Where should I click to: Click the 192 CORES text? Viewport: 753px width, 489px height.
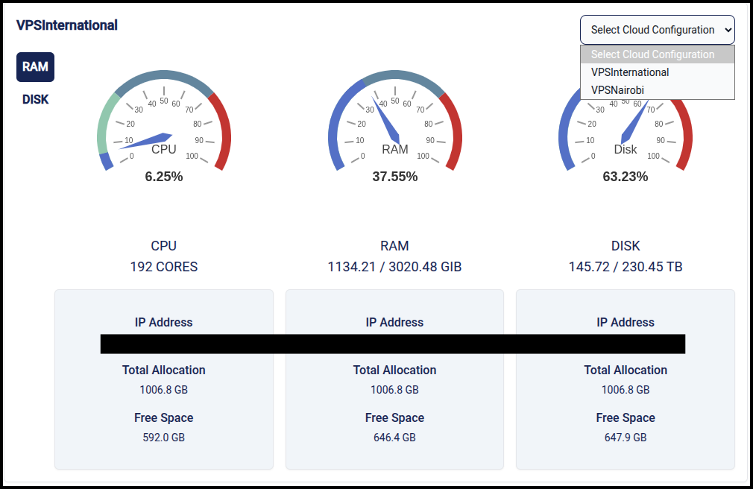pos(164,267)
